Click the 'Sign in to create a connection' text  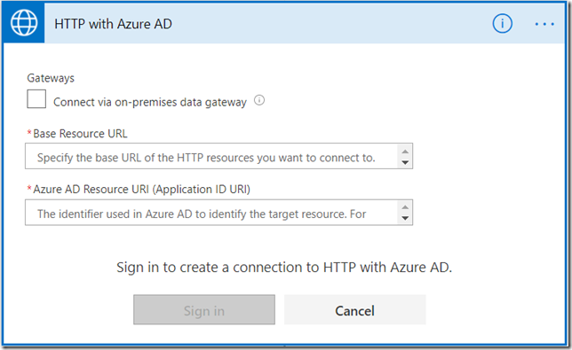pyautogui.click(x=284, y=268)
